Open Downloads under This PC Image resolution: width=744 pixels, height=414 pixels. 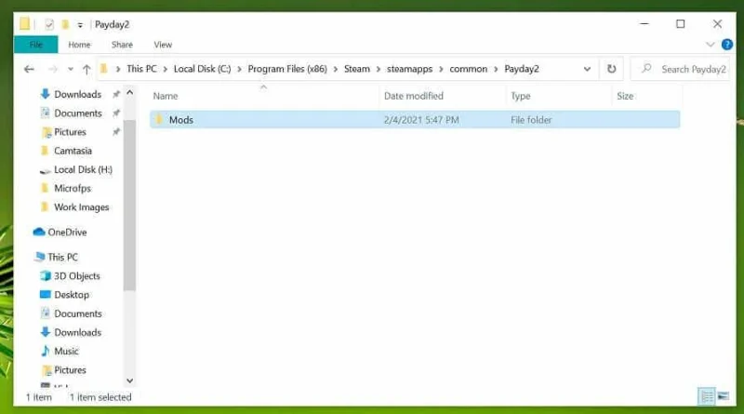tap(77, 332)
